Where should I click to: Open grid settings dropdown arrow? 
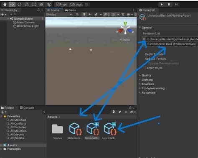(118, 15)
